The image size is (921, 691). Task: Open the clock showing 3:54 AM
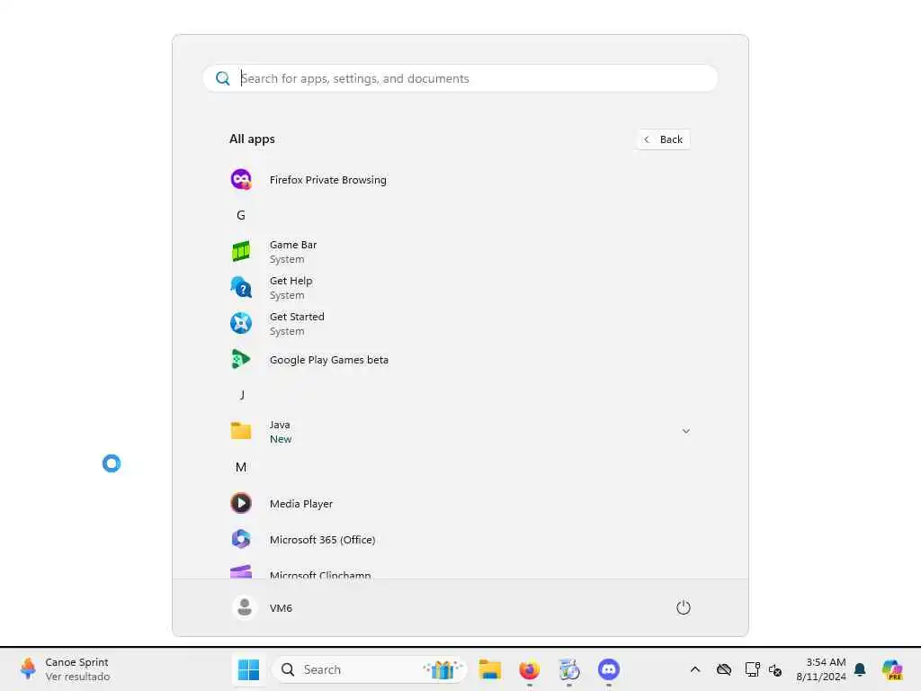pyautogui.click(x=820, y=669)
